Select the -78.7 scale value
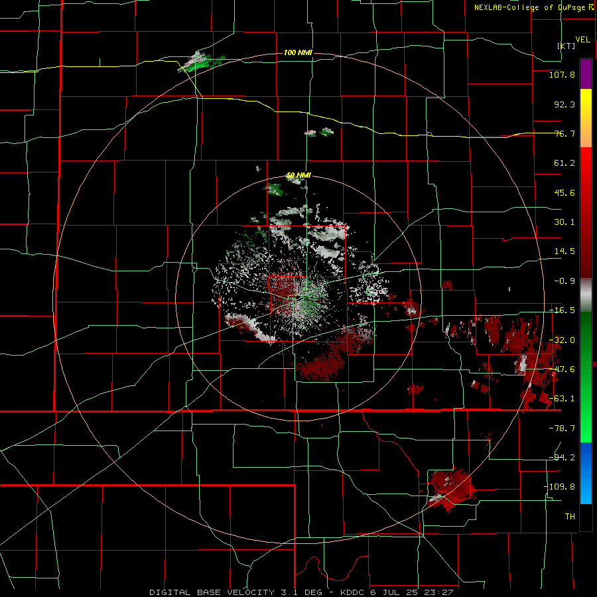597x597 pixels. pos(562,428)
